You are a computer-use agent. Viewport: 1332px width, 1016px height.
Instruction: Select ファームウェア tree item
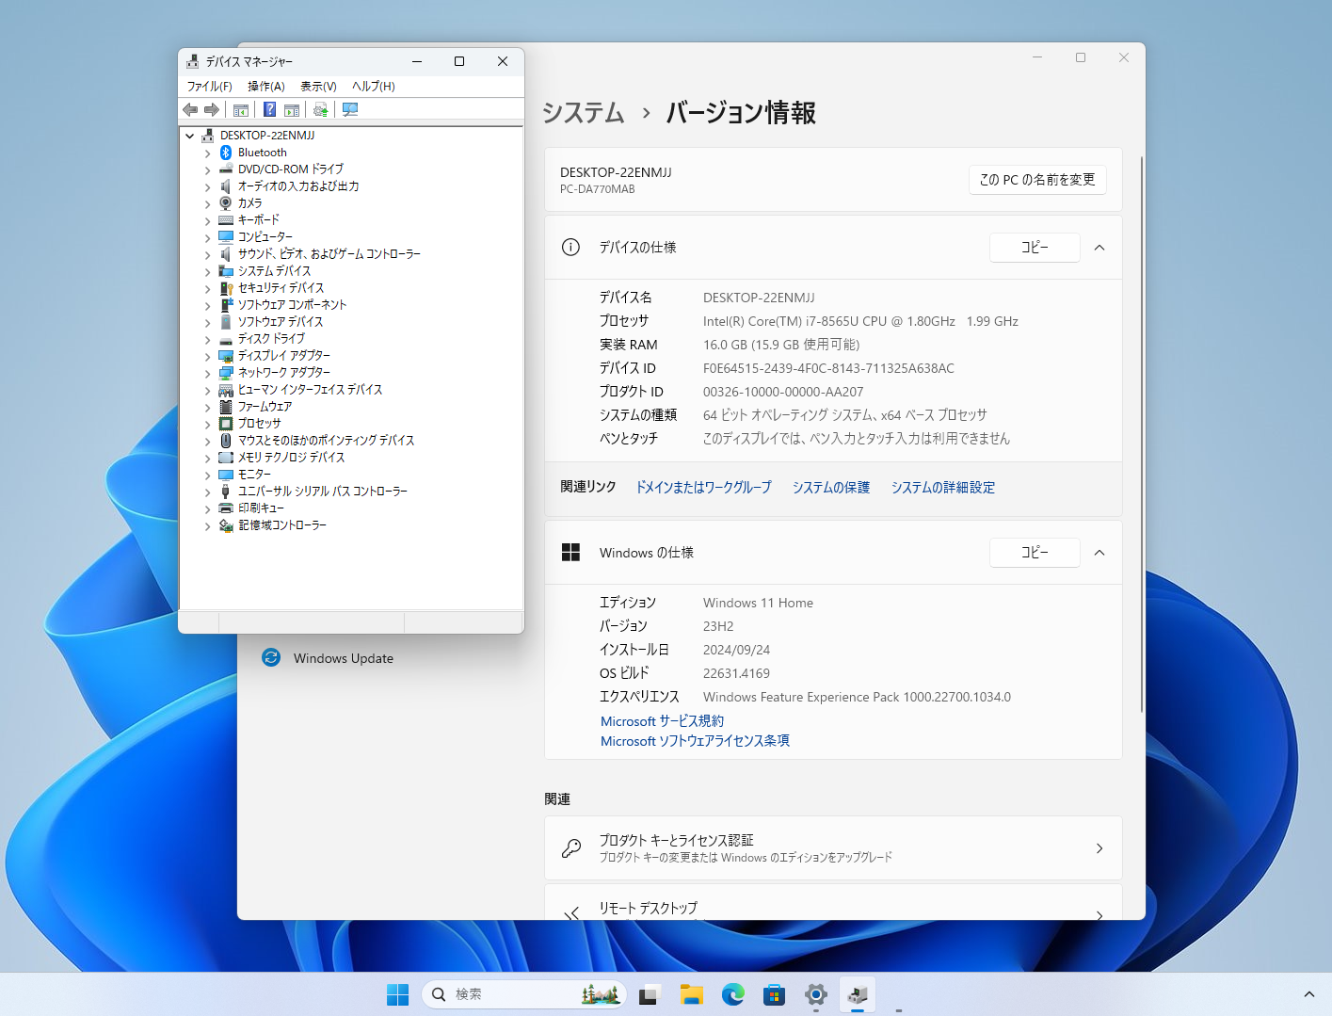coord(265,407)
